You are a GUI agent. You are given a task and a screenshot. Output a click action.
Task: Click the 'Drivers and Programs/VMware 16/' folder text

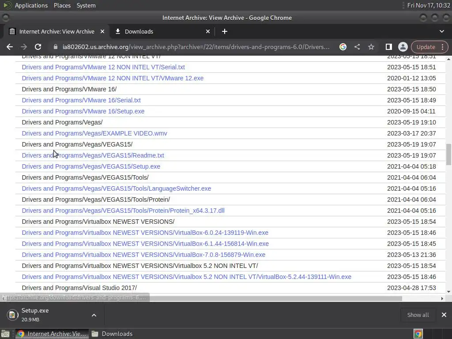coord(69,89)
